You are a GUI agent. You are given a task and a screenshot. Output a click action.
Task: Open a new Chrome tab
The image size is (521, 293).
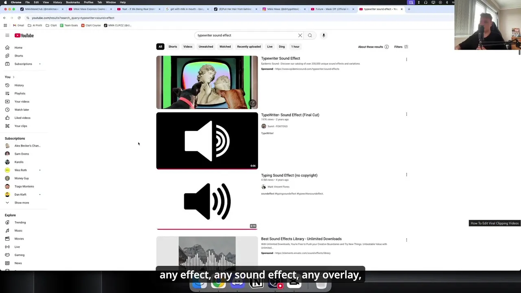pyautogui.click(x=409, y=9)
